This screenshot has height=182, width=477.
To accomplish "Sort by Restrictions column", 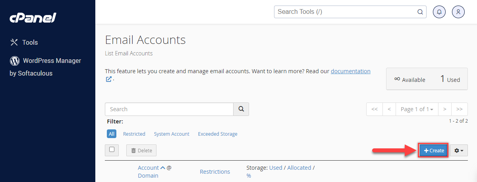I will [215, 172].
